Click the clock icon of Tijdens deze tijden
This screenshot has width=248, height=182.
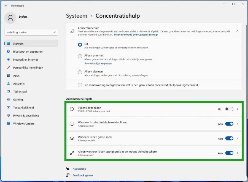[72, 109]
